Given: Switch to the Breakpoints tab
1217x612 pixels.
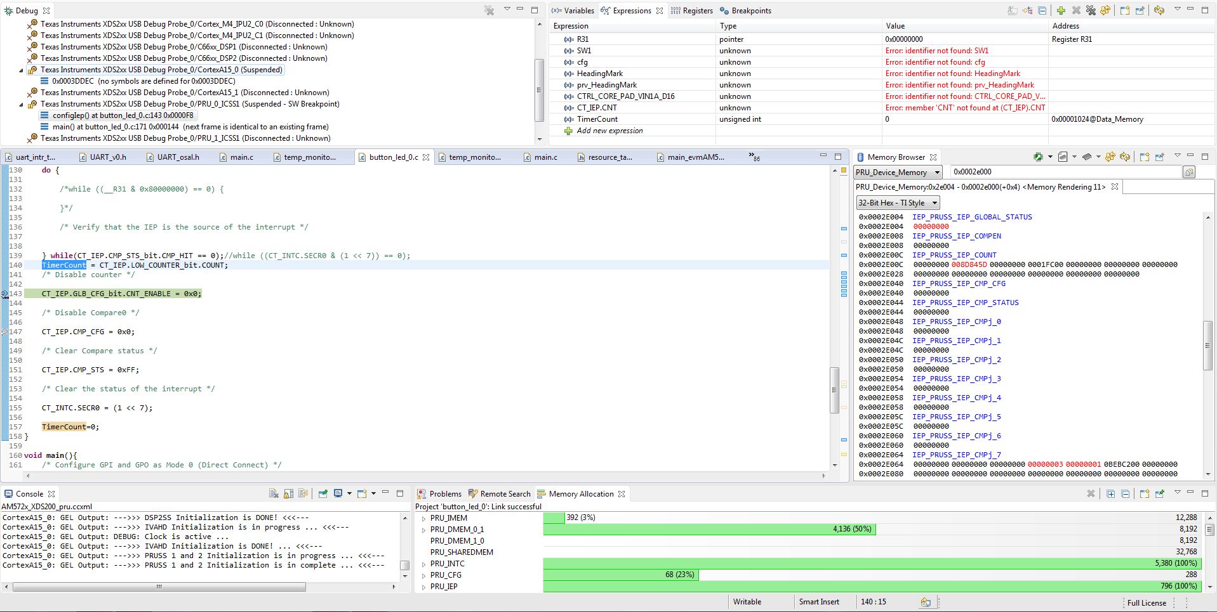Looking at the screenshot, I should (x=745, y=11).
